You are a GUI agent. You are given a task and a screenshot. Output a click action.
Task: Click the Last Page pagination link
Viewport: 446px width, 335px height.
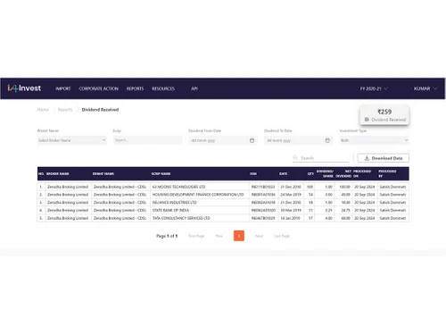(x=282, y=236)
